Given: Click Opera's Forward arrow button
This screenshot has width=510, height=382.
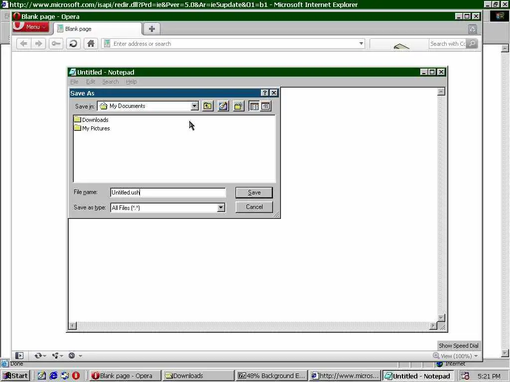Looking at the screenshot, I should coord(38,44).
